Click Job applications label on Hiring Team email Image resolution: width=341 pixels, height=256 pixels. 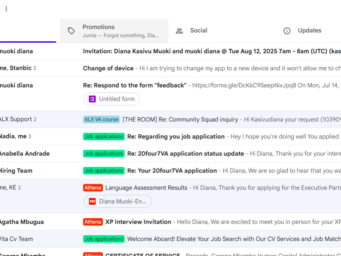(104, 171)
